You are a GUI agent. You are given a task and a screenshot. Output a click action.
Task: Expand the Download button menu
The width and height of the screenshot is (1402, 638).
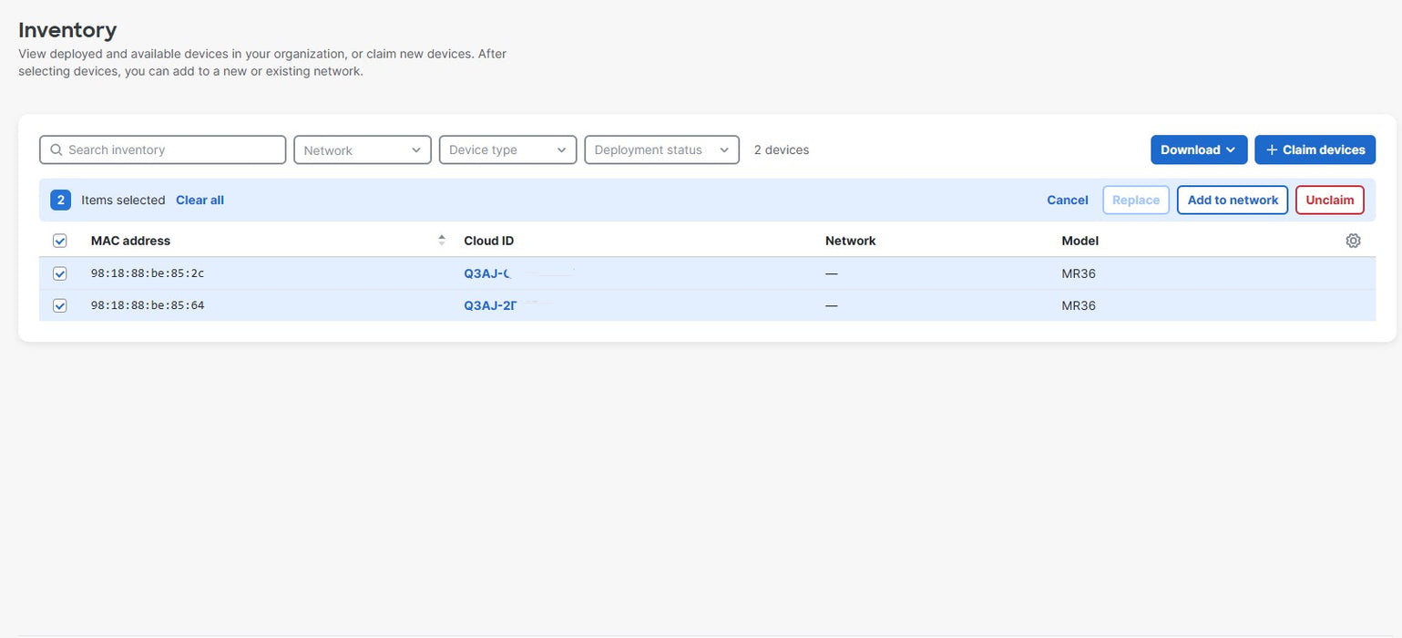tap(1199, 149)
